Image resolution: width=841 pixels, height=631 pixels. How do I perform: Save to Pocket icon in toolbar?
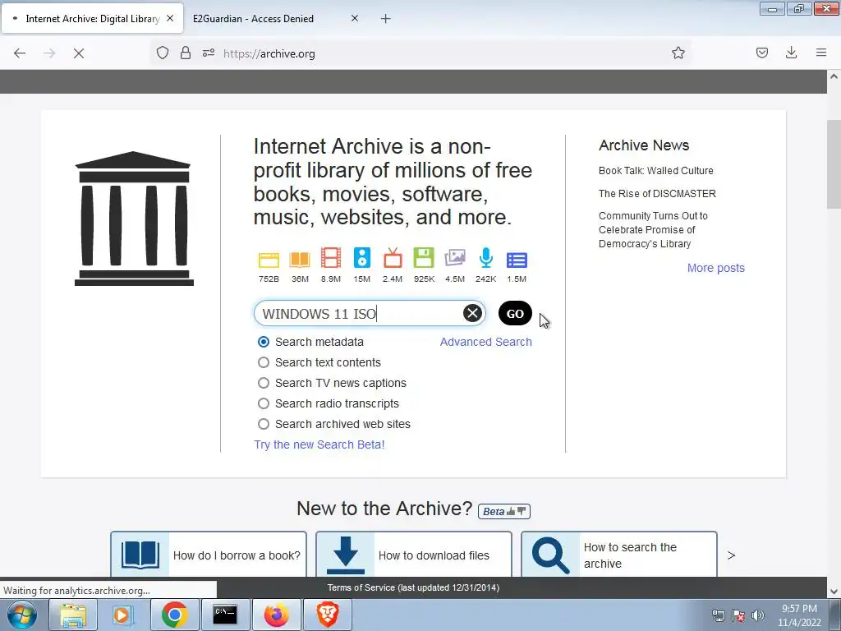click(762, 53)
